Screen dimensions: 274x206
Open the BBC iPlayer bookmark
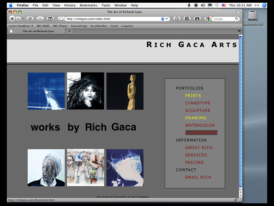(60, 26)
